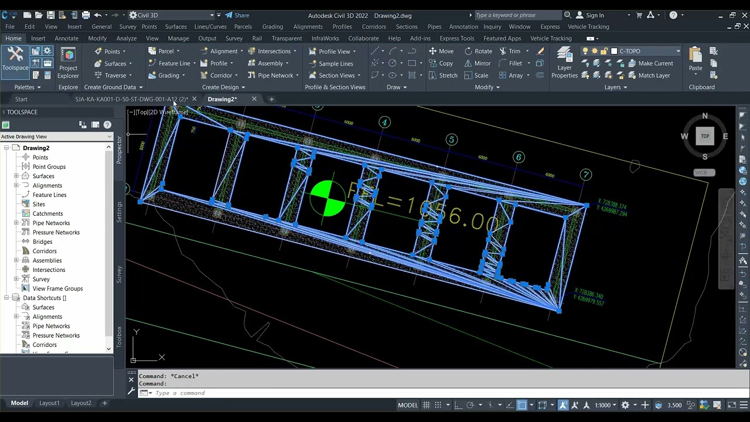
Task: Select the Mirror tool
Action: (x=478, y=63)
